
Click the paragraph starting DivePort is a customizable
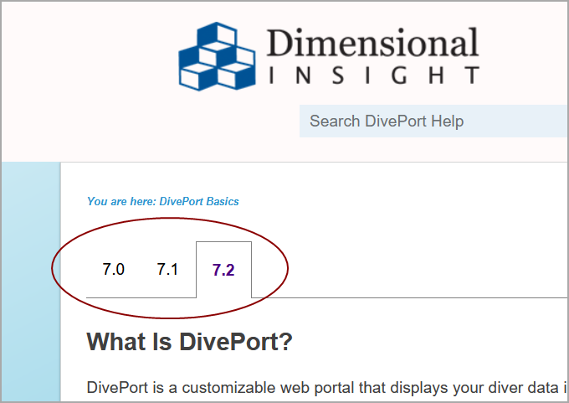pyautogui.click(x=327, y=388)
